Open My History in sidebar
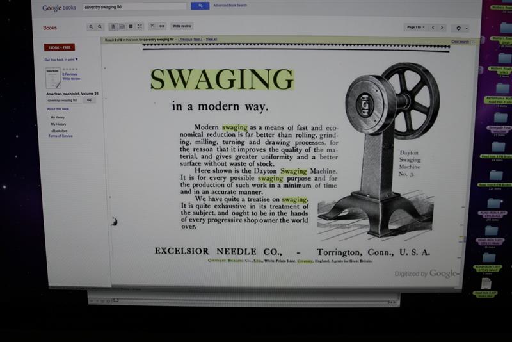 [58, 124]
